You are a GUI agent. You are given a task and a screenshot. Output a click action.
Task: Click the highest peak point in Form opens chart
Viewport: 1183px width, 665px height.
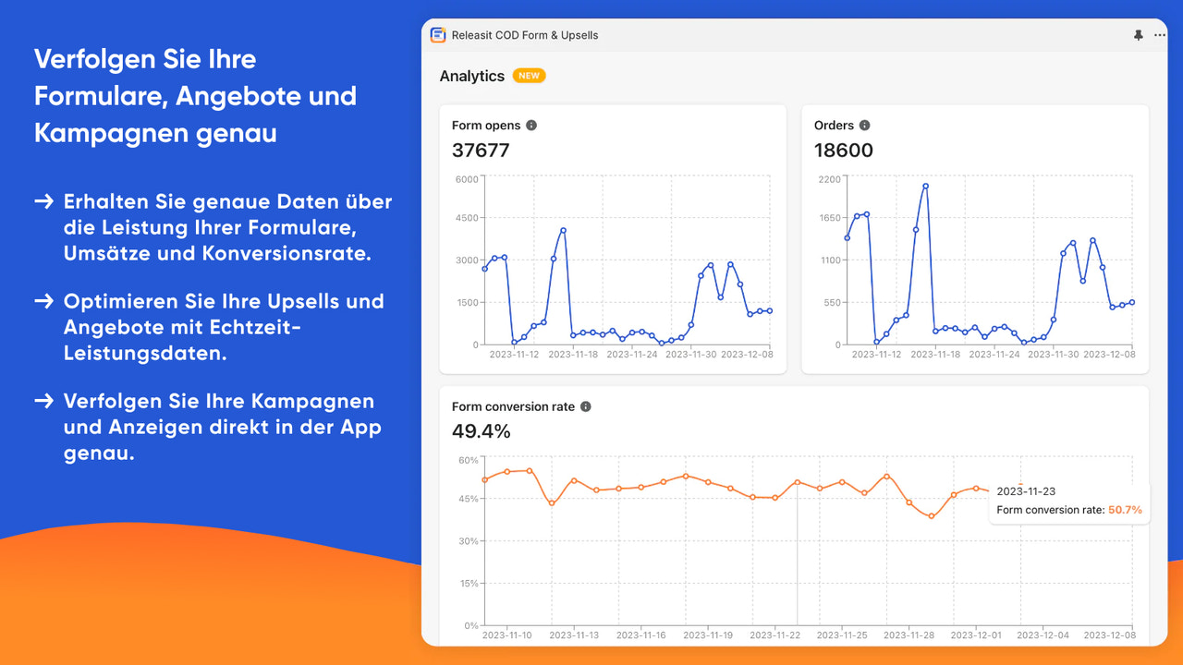click(563, 230)
